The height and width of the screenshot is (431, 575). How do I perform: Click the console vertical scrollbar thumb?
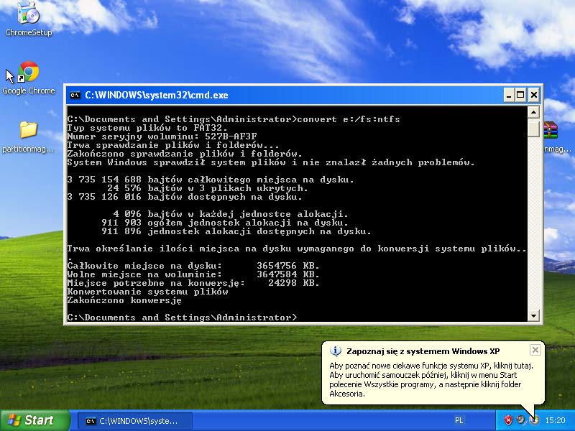[533, 129]
